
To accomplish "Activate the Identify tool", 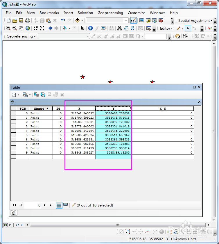I will tap(90, 28).
